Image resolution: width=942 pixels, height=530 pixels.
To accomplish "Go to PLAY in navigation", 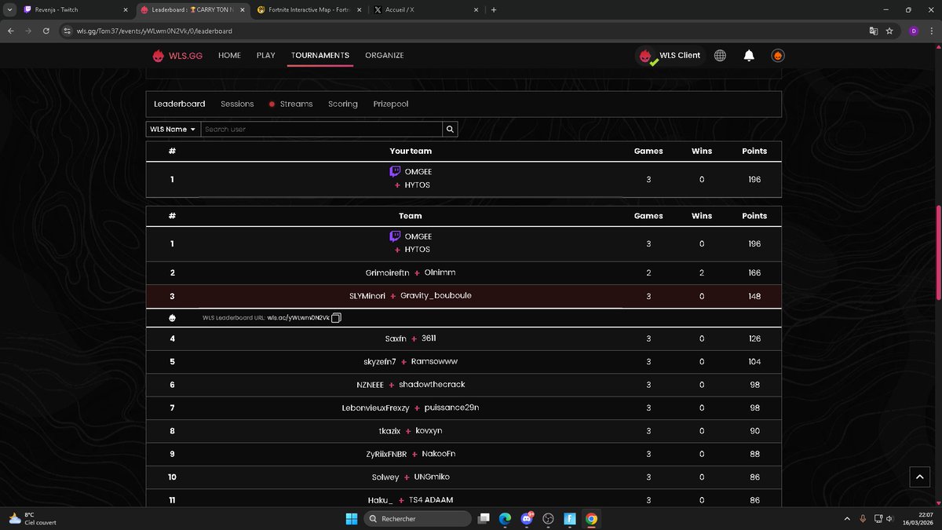I will [266, 56].
